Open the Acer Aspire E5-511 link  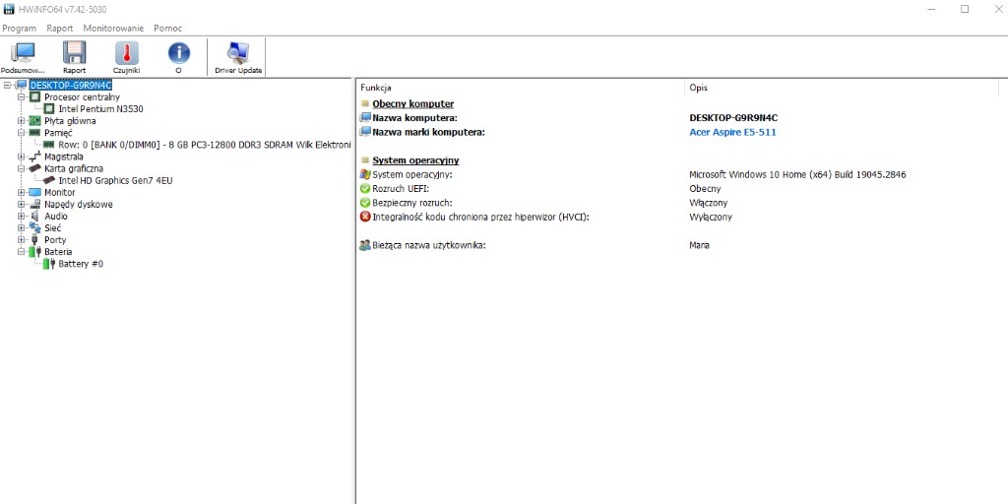pyautogui.click(x=732, y=133)
